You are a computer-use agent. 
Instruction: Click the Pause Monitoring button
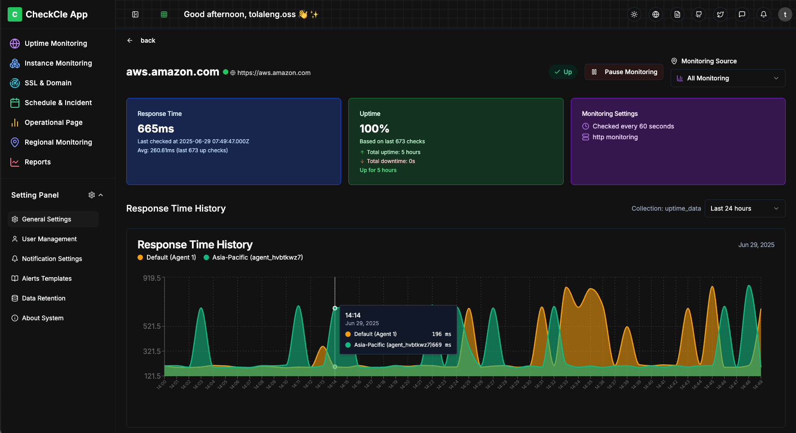pos(624,72)
